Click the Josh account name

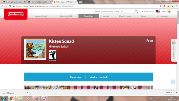[x=164, y=11]
